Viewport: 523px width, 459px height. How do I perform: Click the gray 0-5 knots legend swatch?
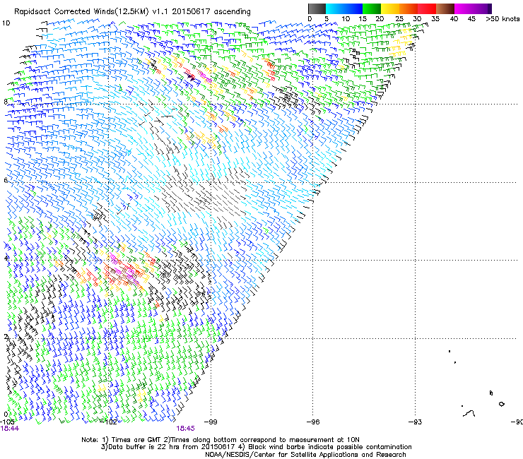point(317,8)
